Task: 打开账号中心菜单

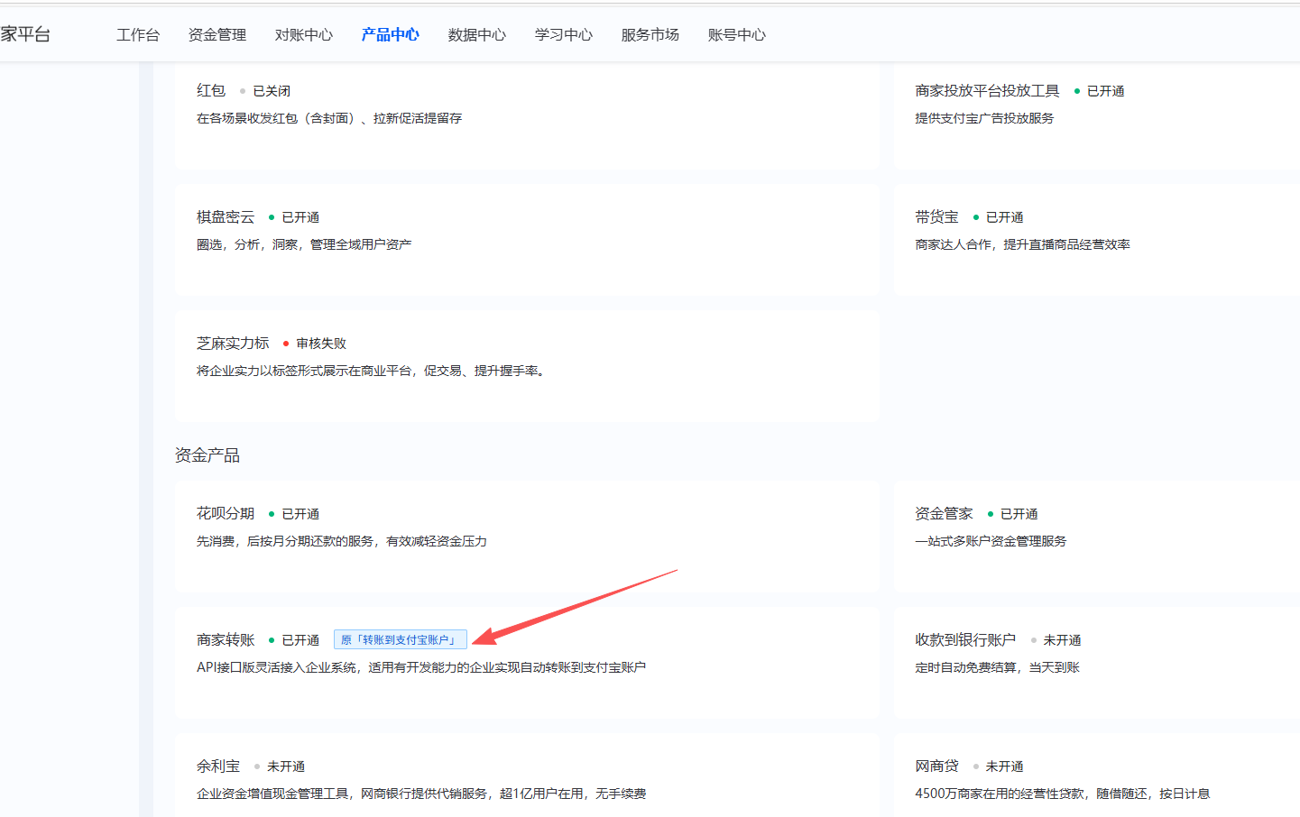Action: tap(736, 34)
